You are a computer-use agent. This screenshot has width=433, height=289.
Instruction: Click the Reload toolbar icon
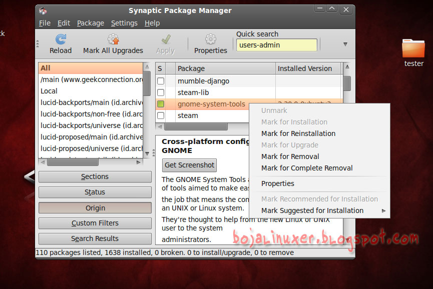pyautogui.click(x=61, y=39)
